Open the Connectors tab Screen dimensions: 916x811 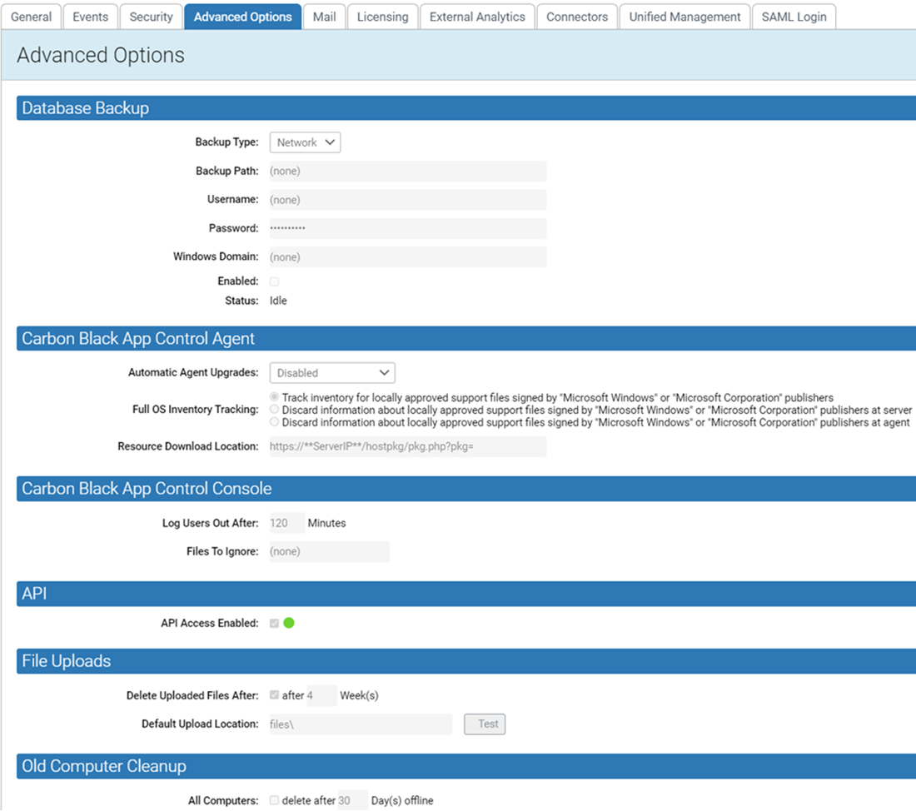[577, 16]
